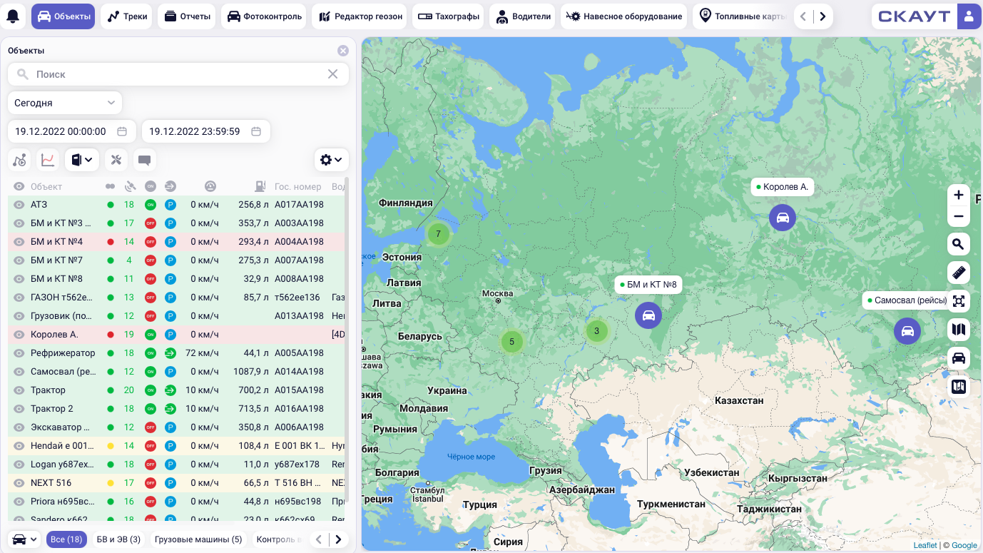This screenshot has width=983, height=553.
Task: Hide the Рефрижератор object via its eye icon
Action: [19, 353]
